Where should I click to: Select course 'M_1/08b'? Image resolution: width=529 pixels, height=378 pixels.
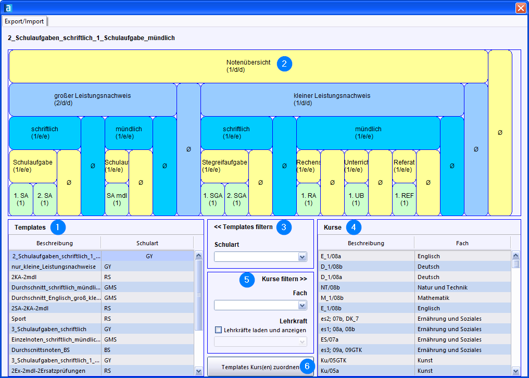pyautogui.click(x=414, y=298)
